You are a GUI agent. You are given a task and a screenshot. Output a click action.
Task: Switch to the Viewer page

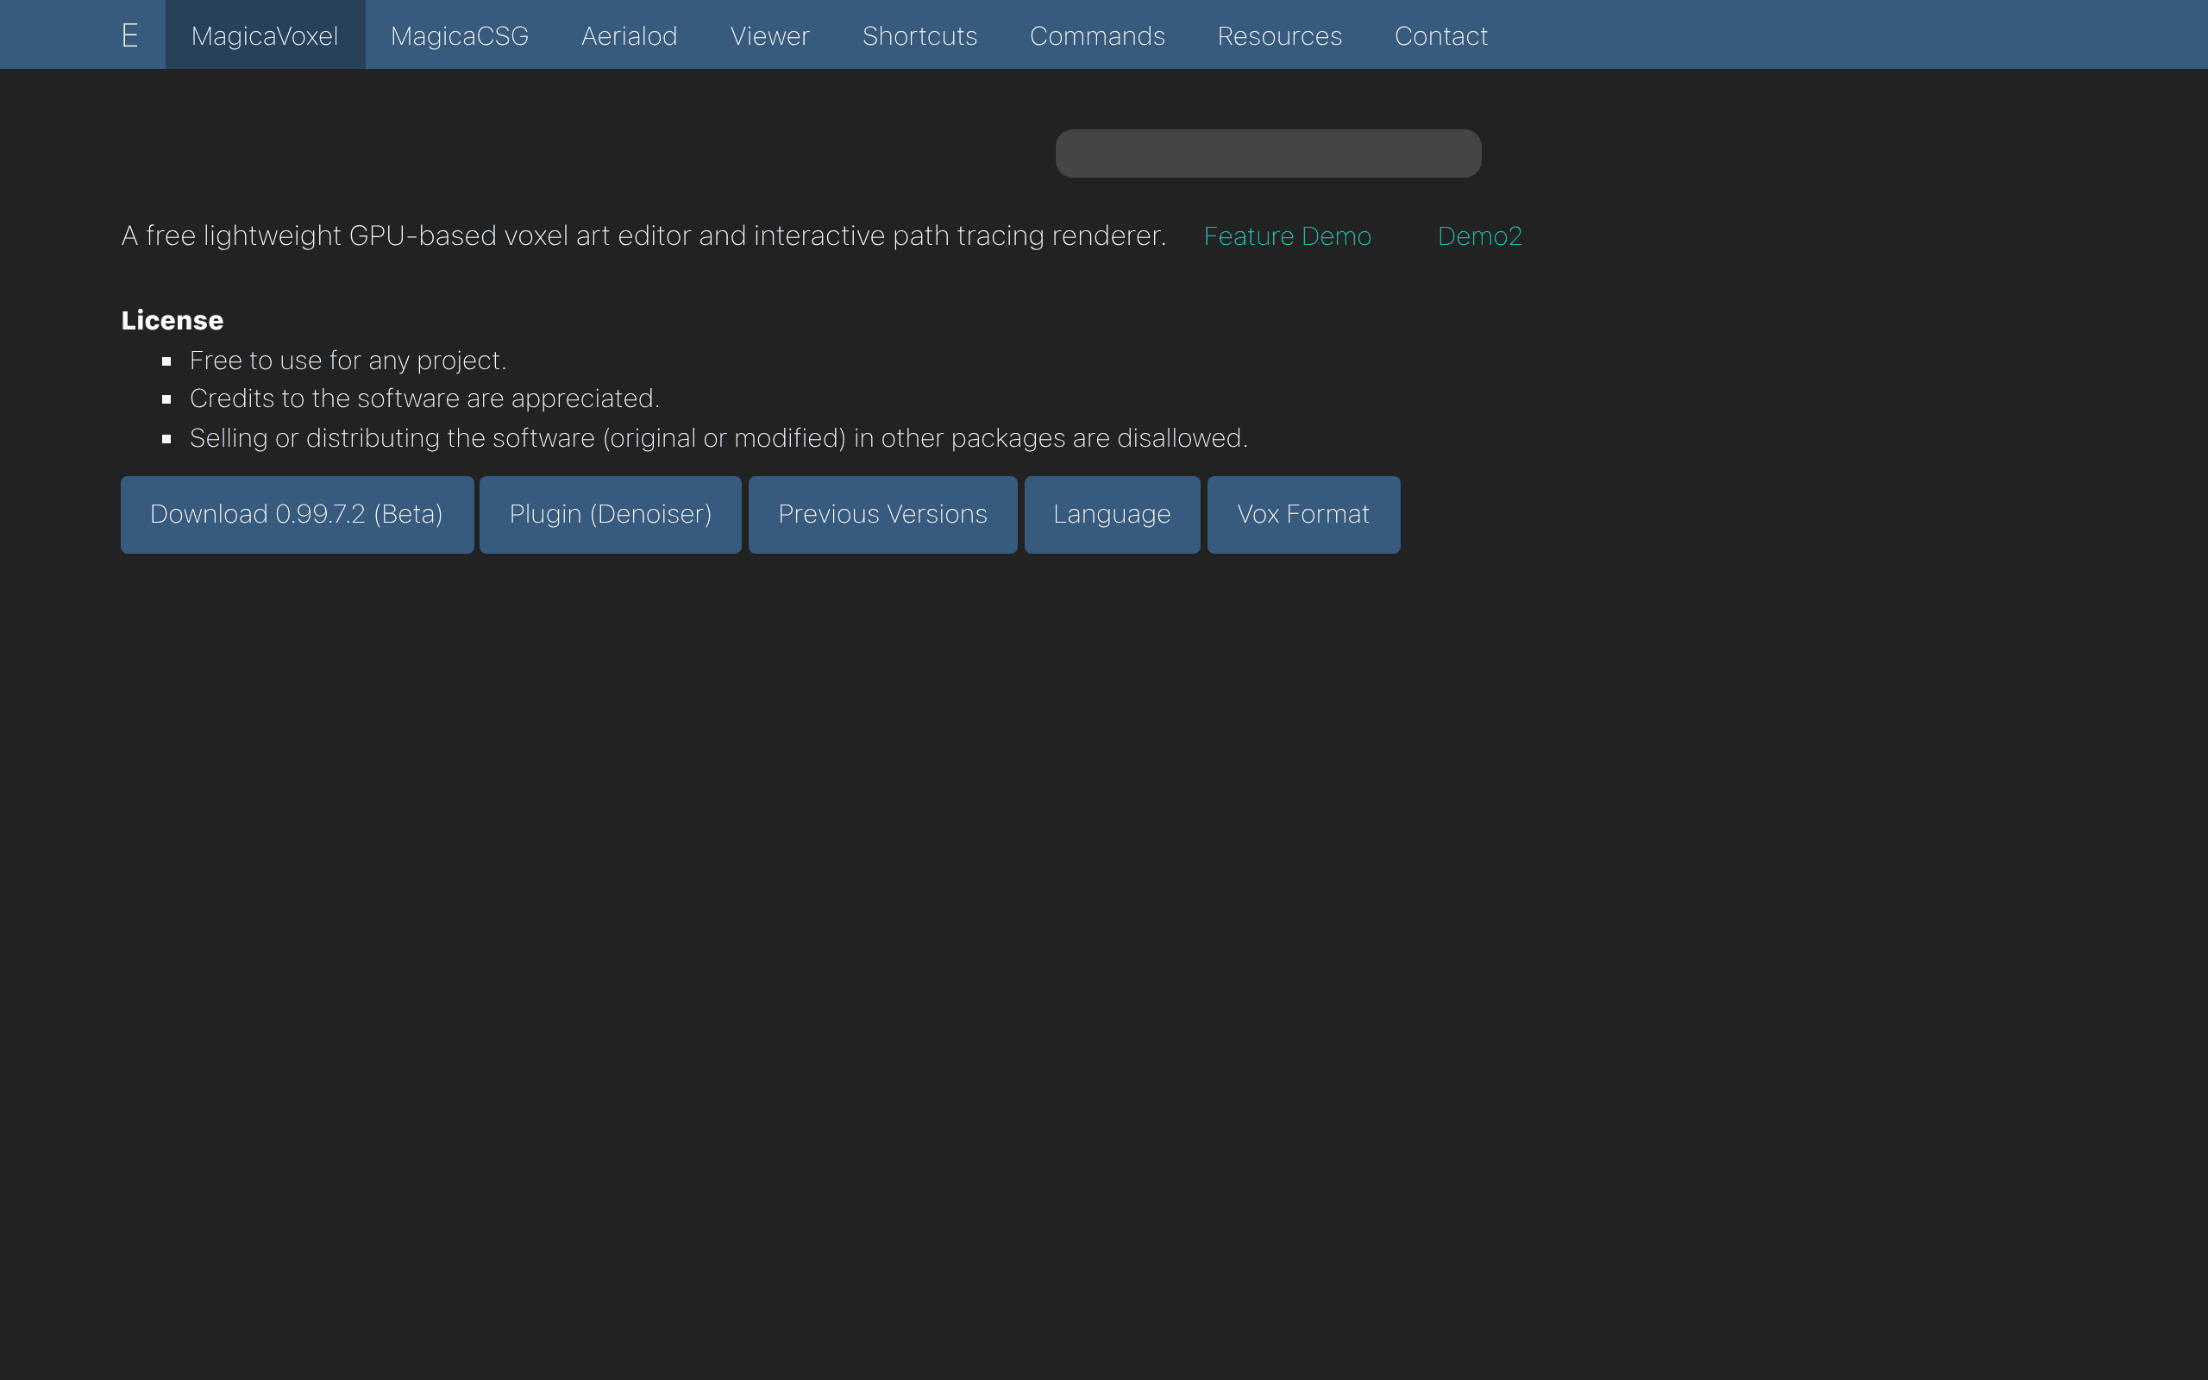[770, 35]
